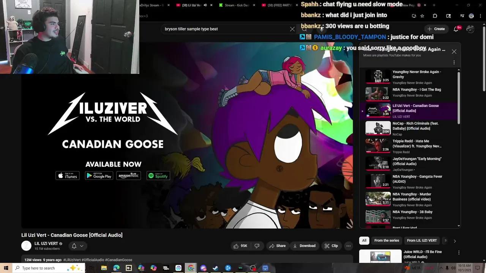
Task: Select the From the series chip
Action: (x=387, y=241)
